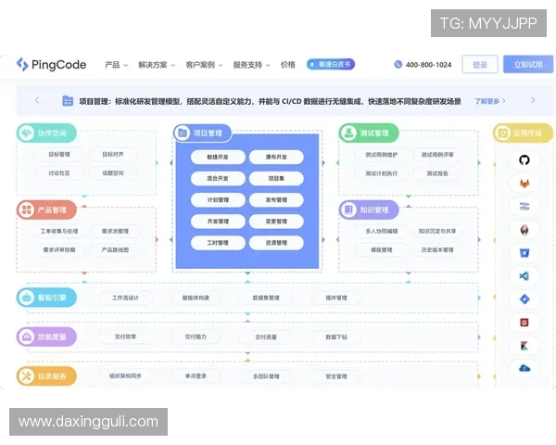This screenshot has height=445, width=556.
Task: Open the blue cloud app icon
Action: coord(524,368)
